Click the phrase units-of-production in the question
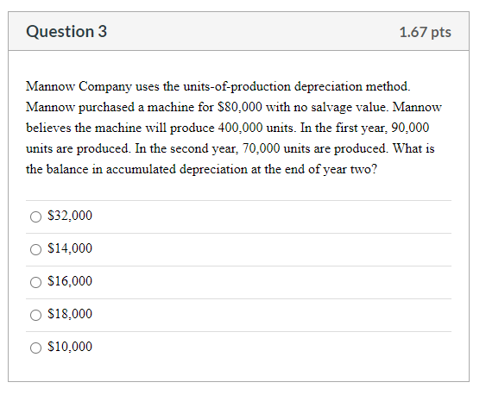This screenshot has width=486, height=395. (237, 86)
